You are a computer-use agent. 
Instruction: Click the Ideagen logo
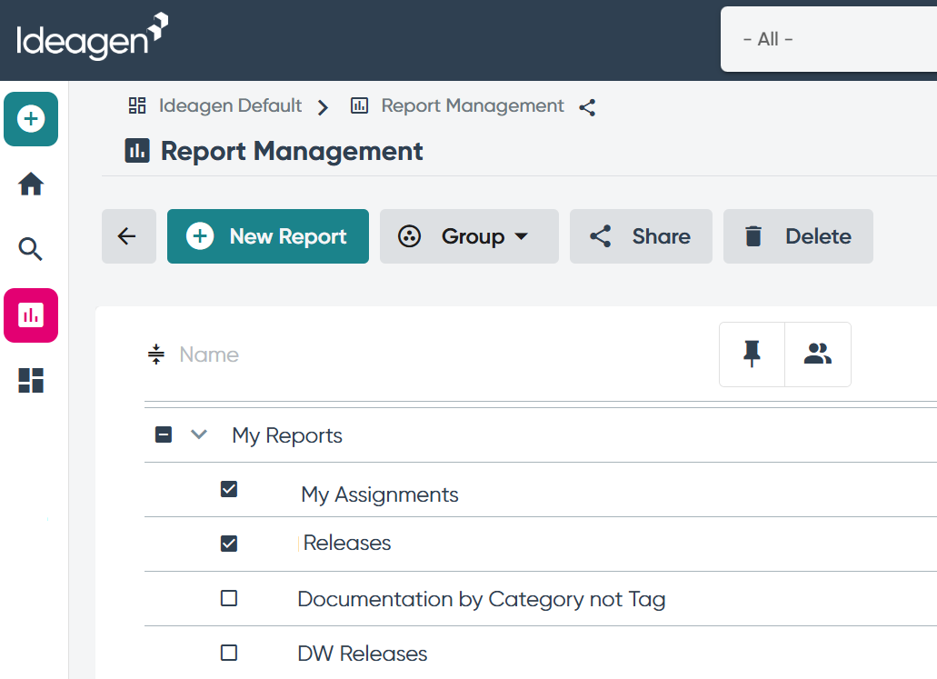92,36
